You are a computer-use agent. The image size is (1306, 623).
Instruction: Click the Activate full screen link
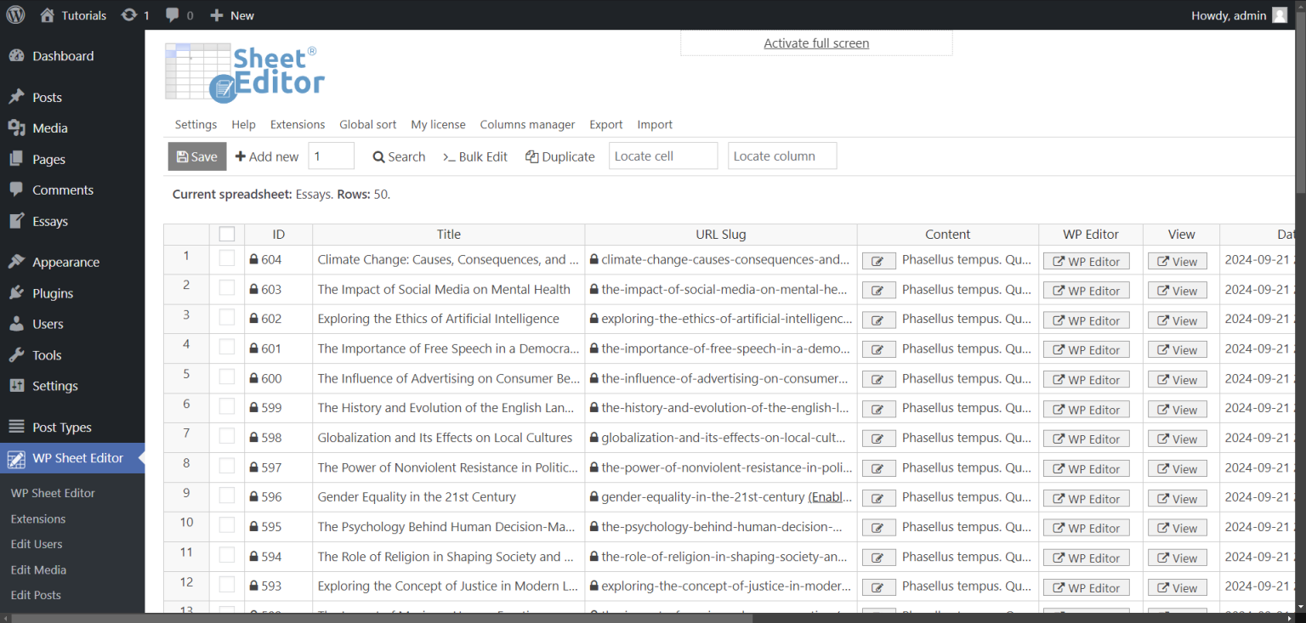tap(815, 42)
